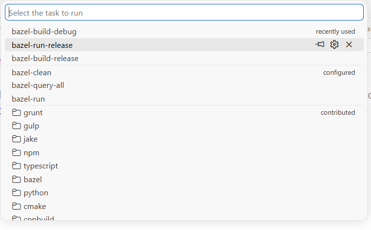Remove bazel-run-release from recently used

click(349, 44)
